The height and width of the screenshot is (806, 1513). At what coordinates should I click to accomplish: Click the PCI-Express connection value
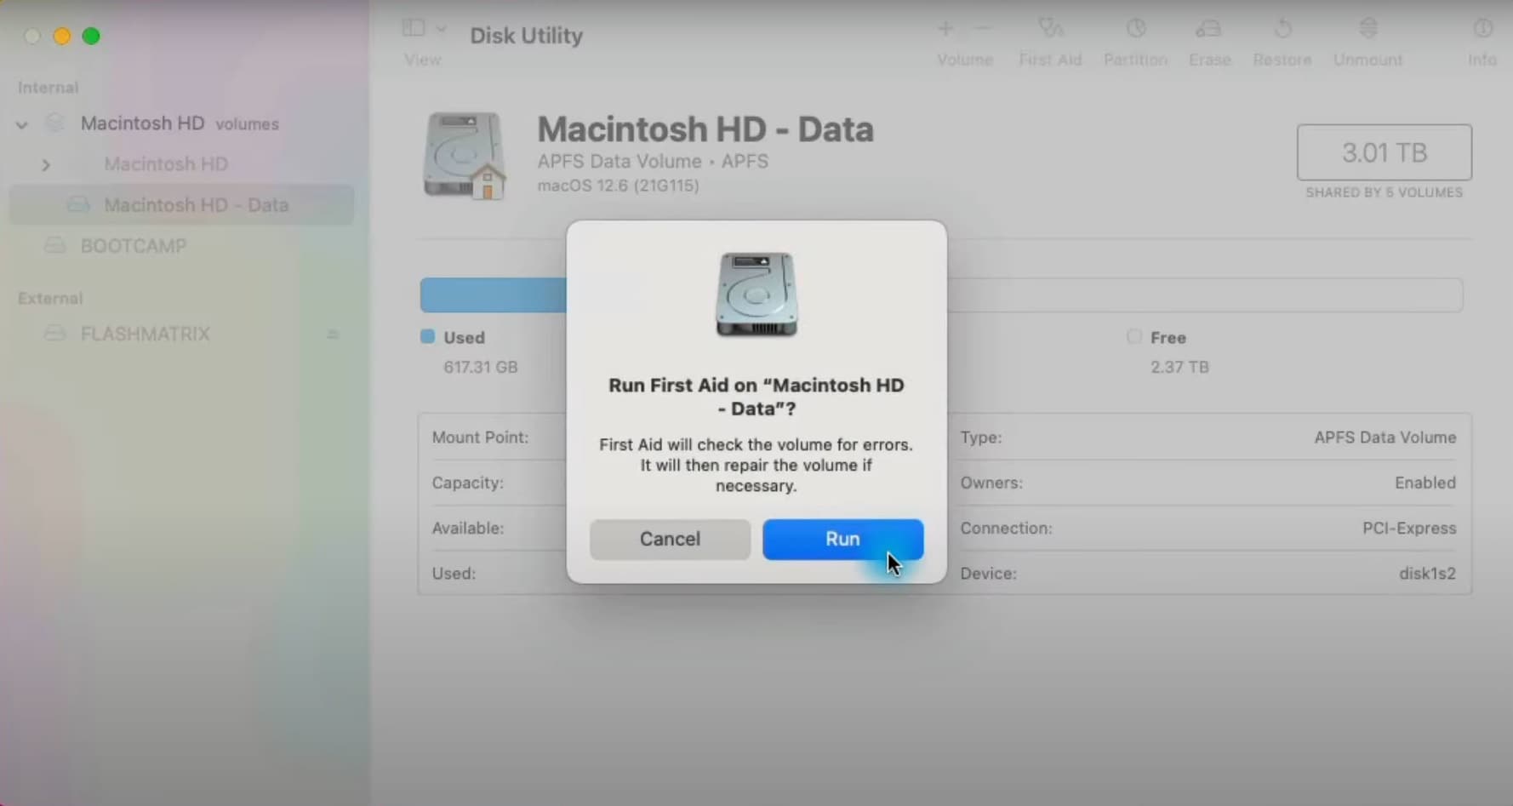[x=1409, y=529]
